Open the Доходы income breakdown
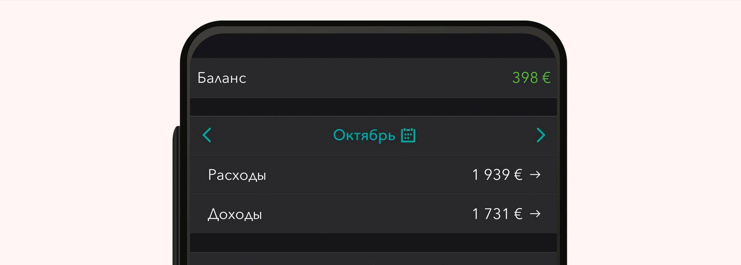 236,214
